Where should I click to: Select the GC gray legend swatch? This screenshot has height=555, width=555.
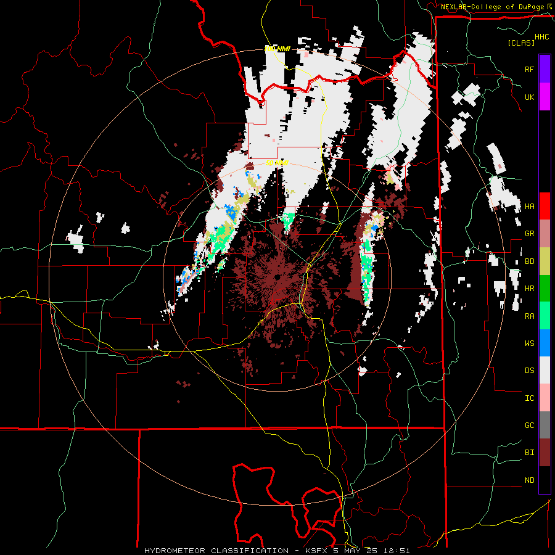(x=545, y=425)
